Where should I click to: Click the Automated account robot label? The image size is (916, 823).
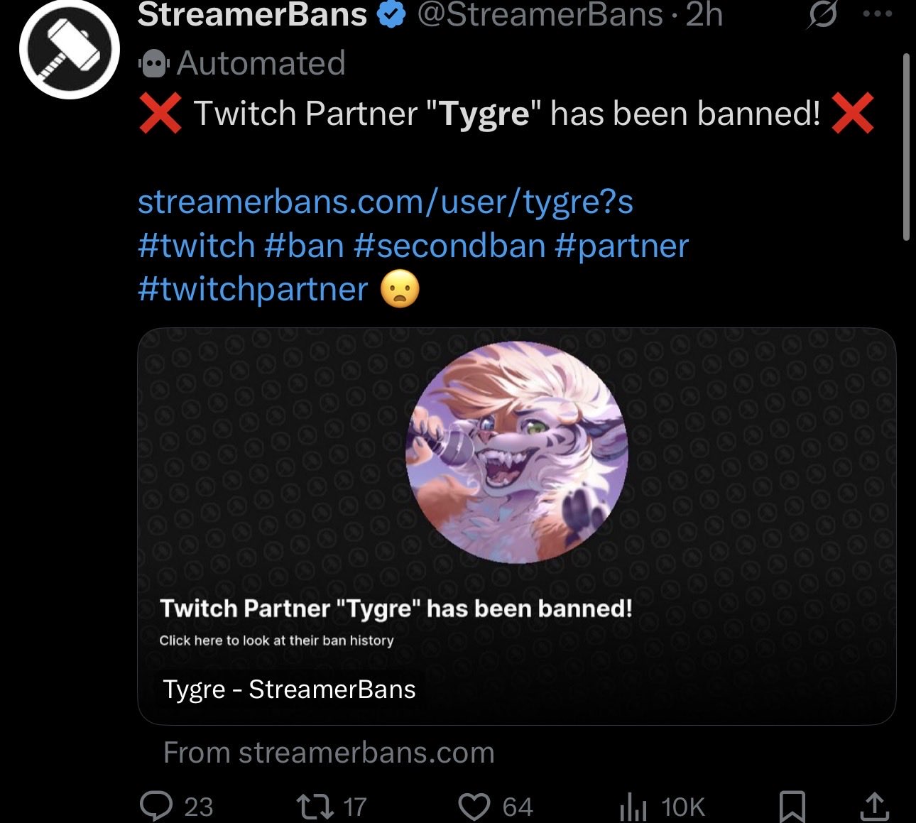[x=243, y=64]
